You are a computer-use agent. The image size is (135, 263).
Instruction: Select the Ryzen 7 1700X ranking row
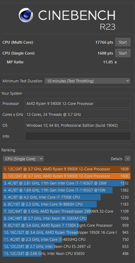(66, 225)
